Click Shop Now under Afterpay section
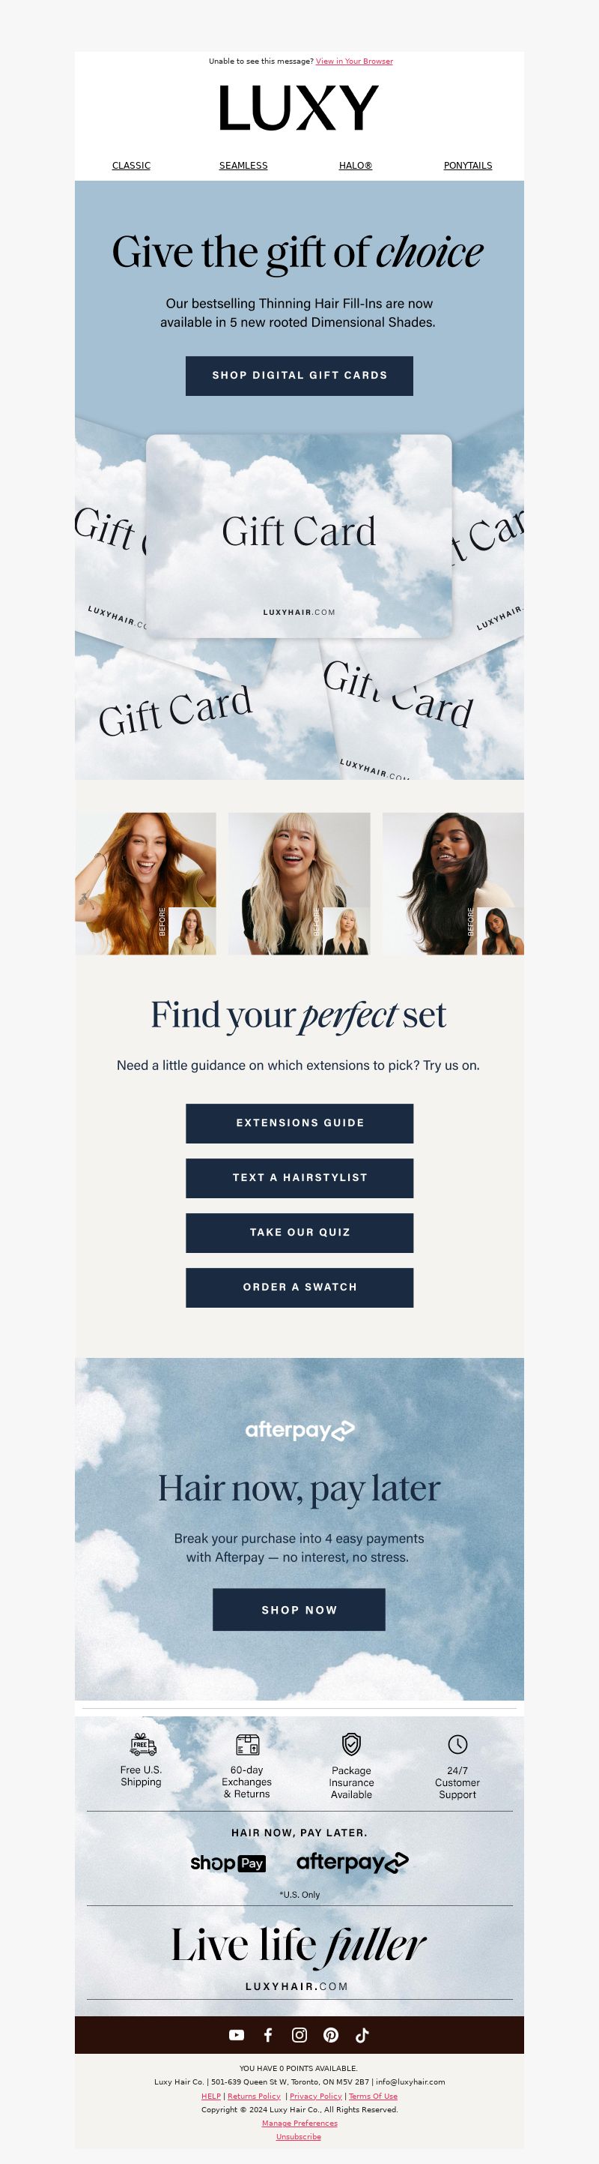599x2164 pixels. point(299,1610)
